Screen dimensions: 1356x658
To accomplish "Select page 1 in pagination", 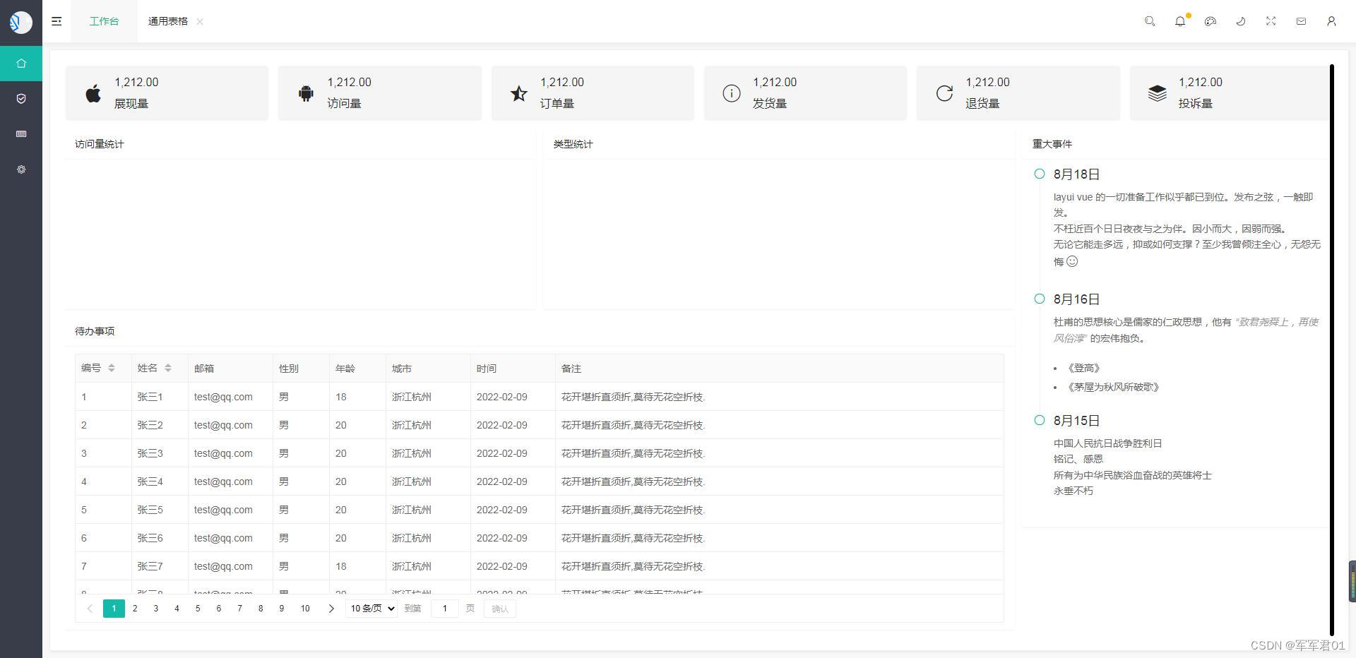I will click(x=114, y=609).
